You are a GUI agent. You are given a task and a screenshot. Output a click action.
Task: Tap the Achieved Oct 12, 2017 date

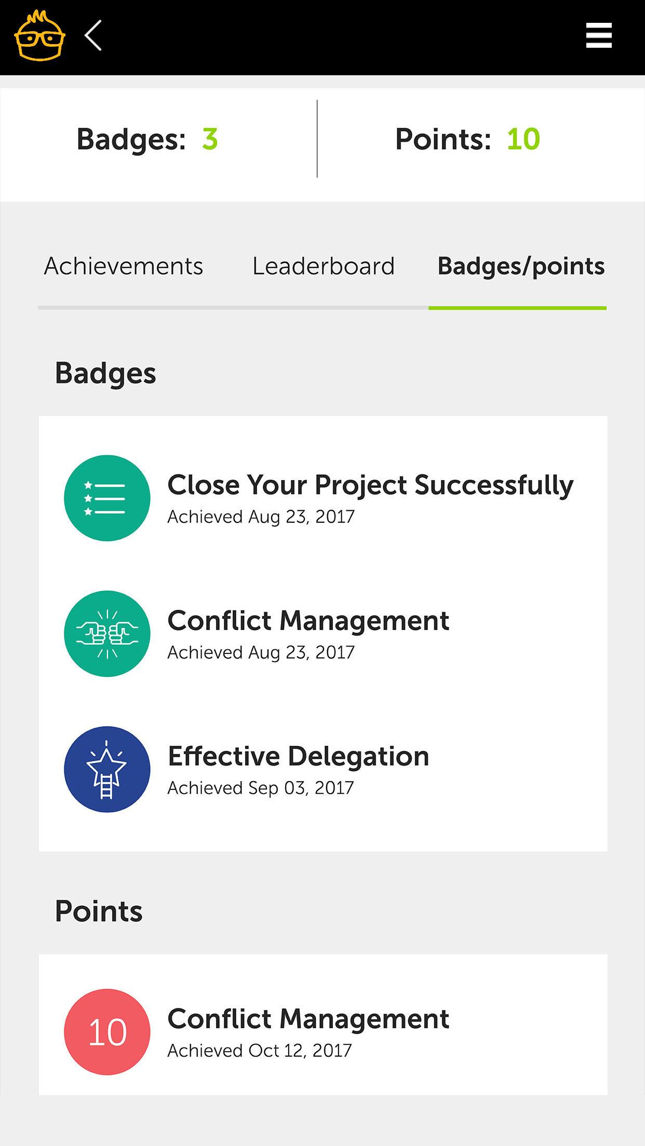[x=260, y=1050]
